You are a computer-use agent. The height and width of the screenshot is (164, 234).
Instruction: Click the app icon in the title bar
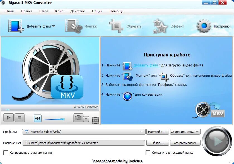coord(3,3)
